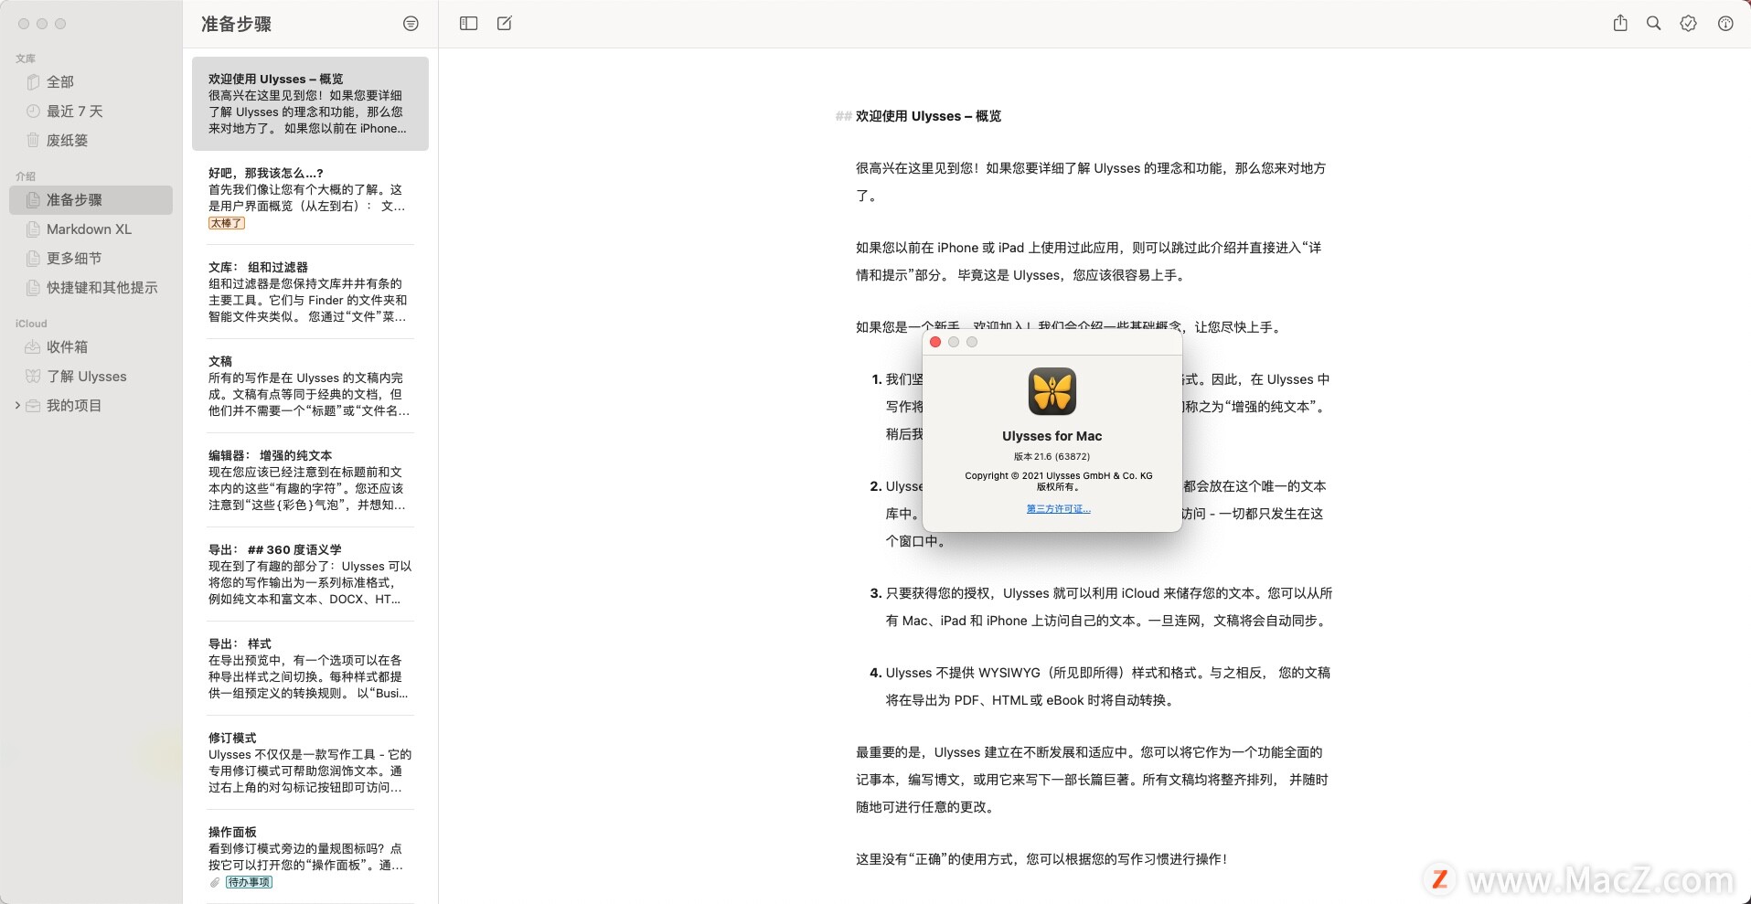
Task: Select sheet 导出： ## 360 度语义学
Action: [310, 575]
